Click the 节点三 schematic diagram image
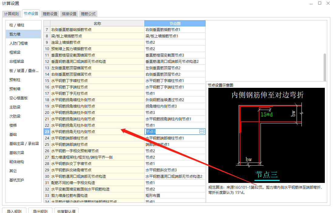 267,135
